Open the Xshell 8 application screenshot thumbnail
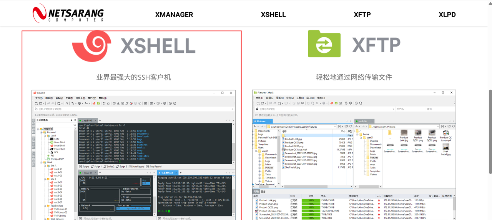Image resolution: width=492 pixels, height=220 pixels. pyautogui.click(x=133, y=155)
